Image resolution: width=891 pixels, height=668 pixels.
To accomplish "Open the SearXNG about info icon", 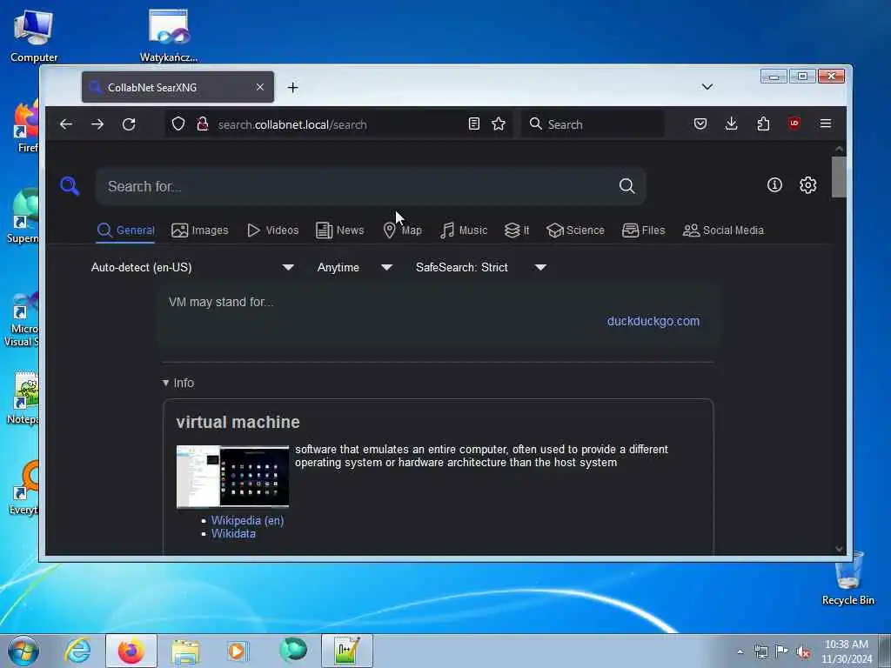I will (774, 184).
